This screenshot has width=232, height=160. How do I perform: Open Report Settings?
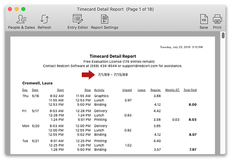click(104, 22)
